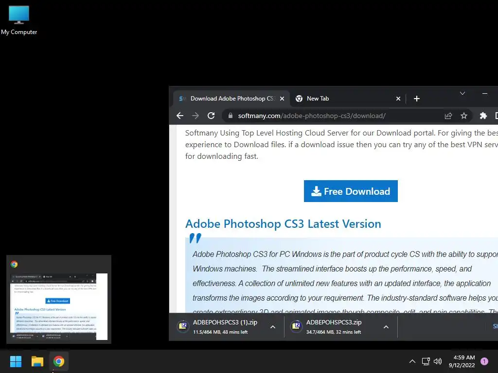
Task: Switch to the Download Adobe Photoshop CS3 tab
Action: tap(231, 99)
